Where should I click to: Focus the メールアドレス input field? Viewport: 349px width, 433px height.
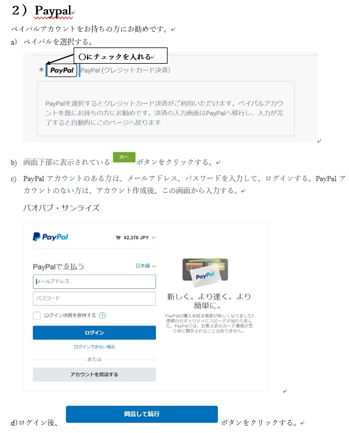(94, 281)
